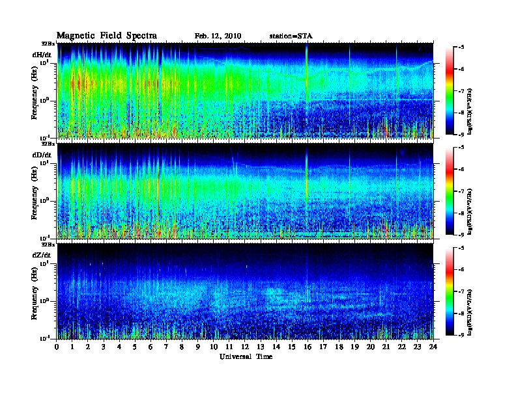The image size is (516, 398).
Task: Click the -8 tick on the dD/dt color scale
Action: (461, 213)
